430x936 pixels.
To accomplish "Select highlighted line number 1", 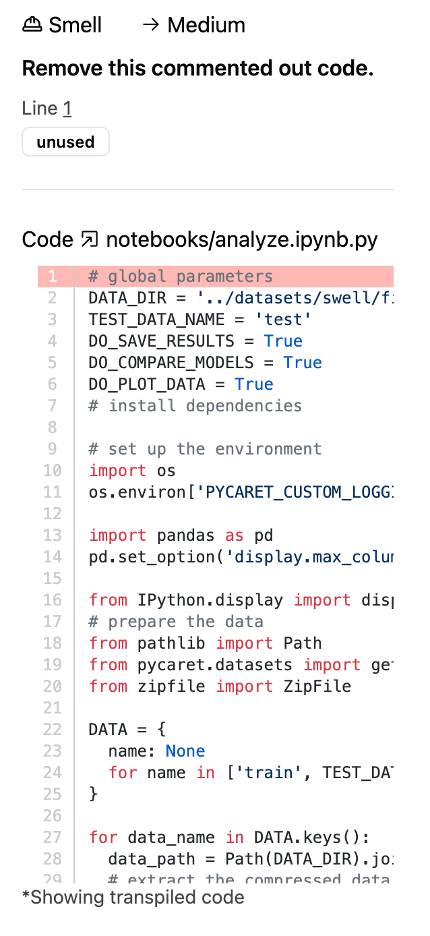I will (x=53, y=276).
